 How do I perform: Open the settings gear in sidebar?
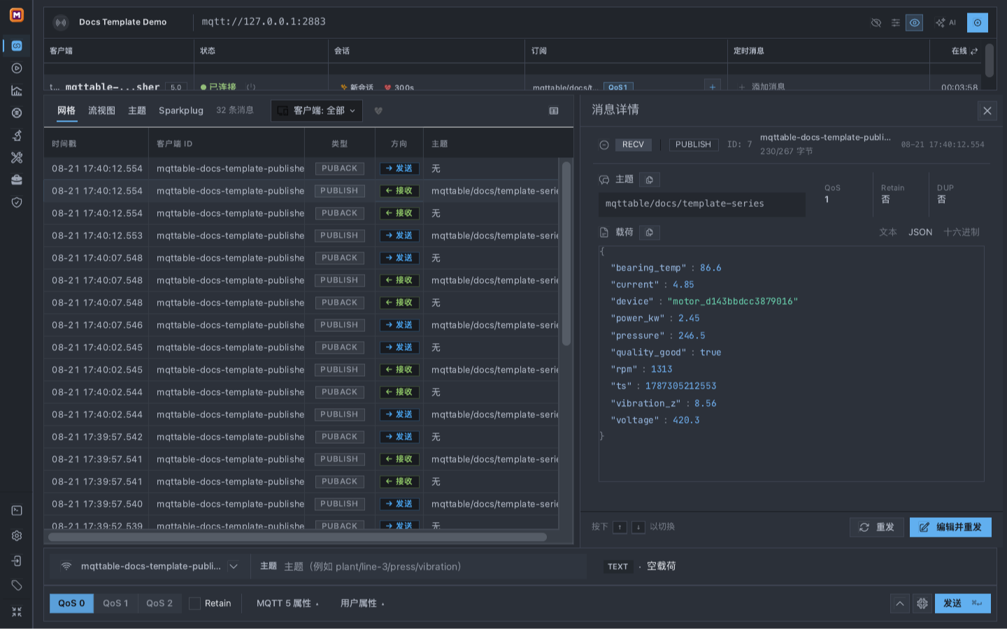pyautogui.click(x=17, y=536)
